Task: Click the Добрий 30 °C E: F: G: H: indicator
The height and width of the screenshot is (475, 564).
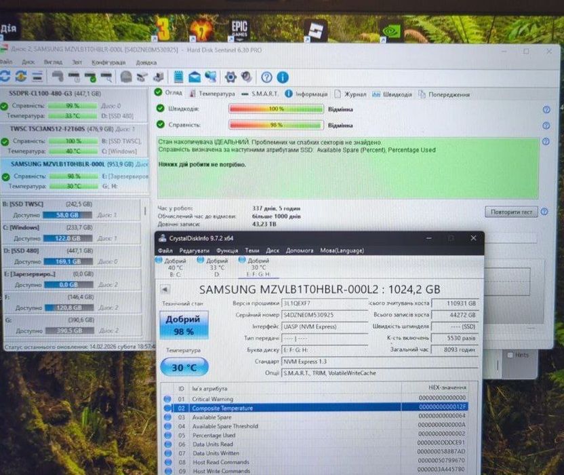Action: pyautogui.click(x=258, y=267)
